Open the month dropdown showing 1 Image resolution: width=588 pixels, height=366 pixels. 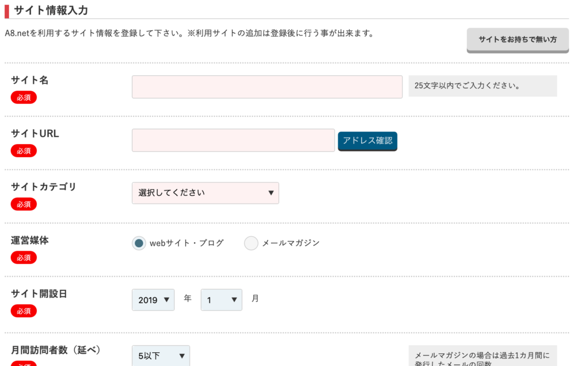pos(221,299)
